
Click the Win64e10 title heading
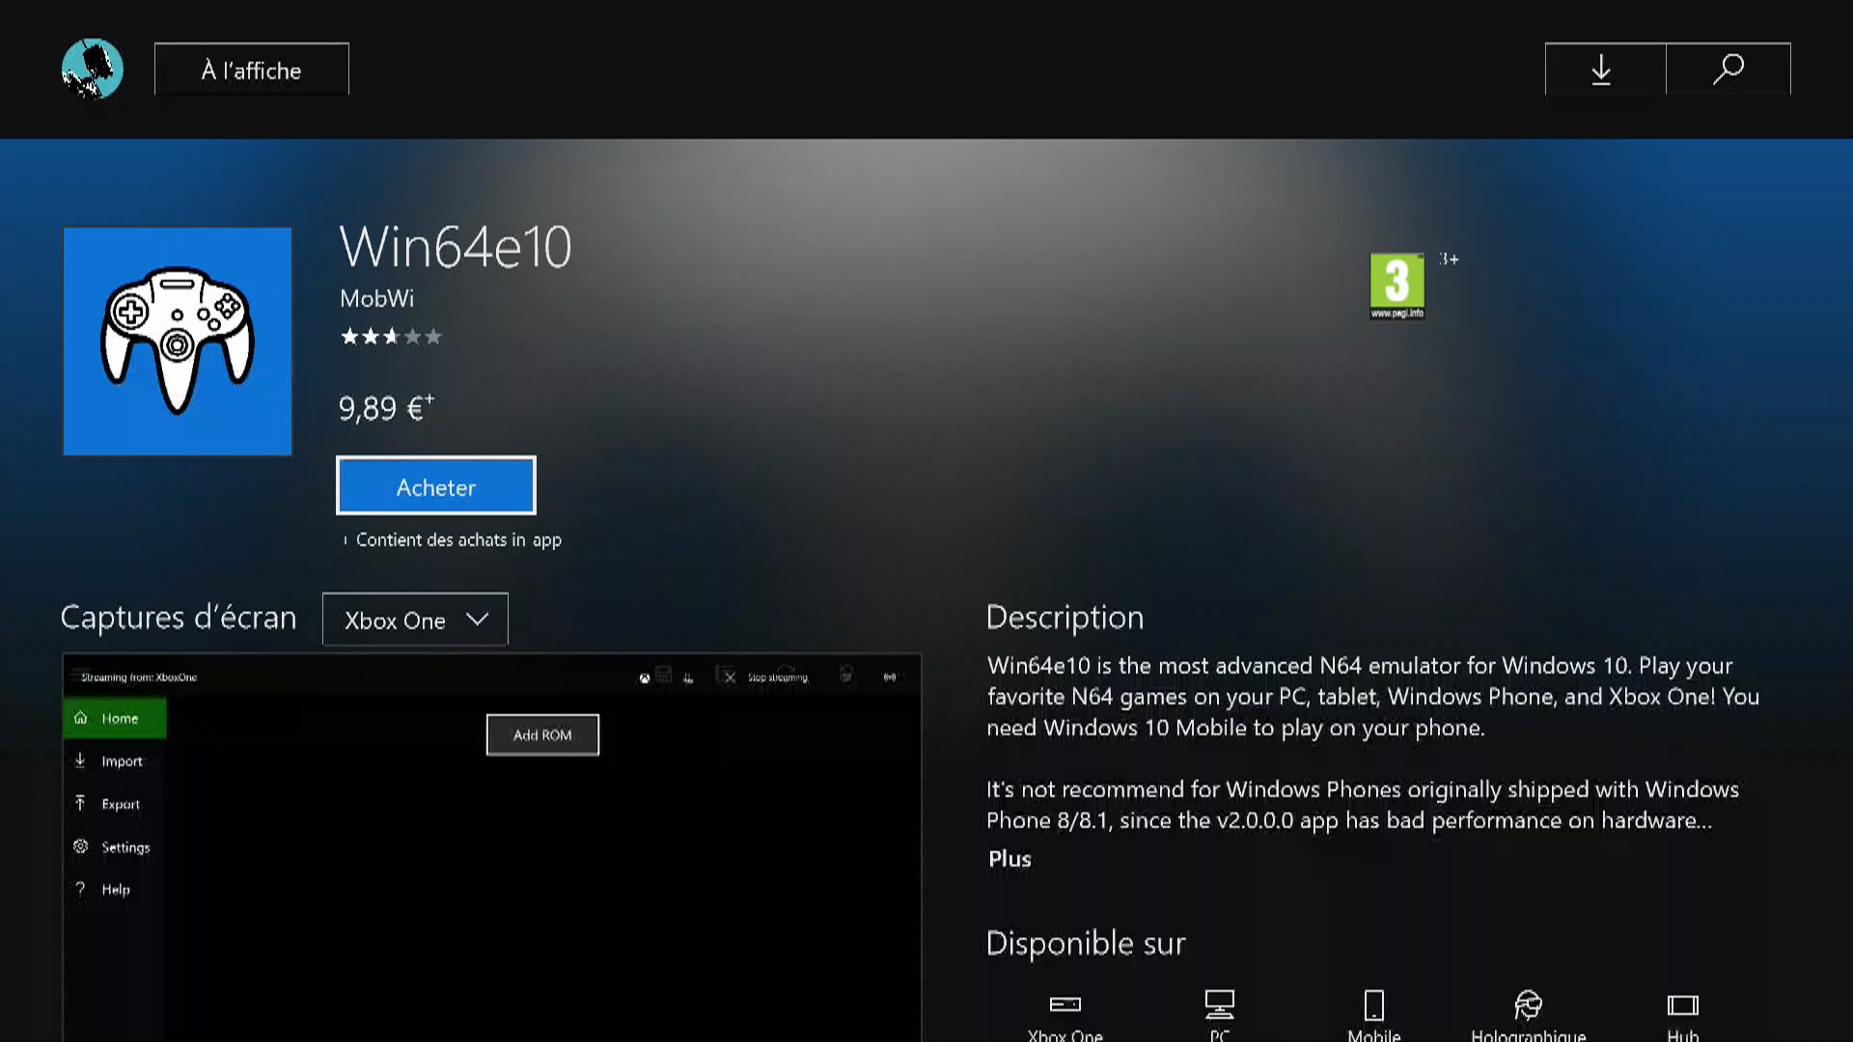[x=455, y=247]
